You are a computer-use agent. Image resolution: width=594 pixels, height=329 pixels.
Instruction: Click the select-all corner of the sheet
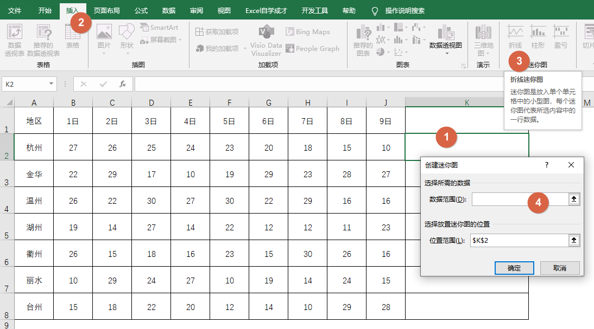pyautogui.click(x=9, y=102)
